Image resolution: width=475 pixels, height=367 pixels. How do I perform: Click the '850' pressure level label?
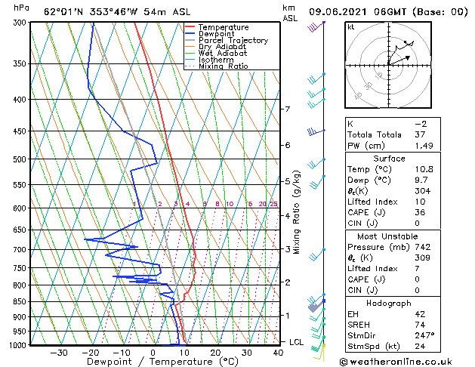[x=21, y=301]
